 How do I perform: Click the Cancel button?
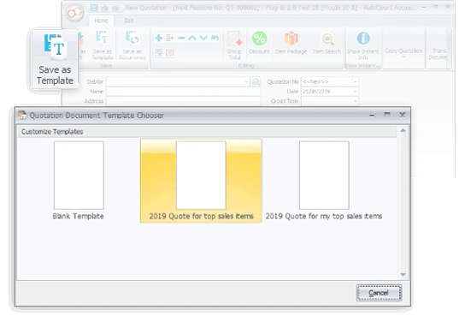tap(379, 293)
